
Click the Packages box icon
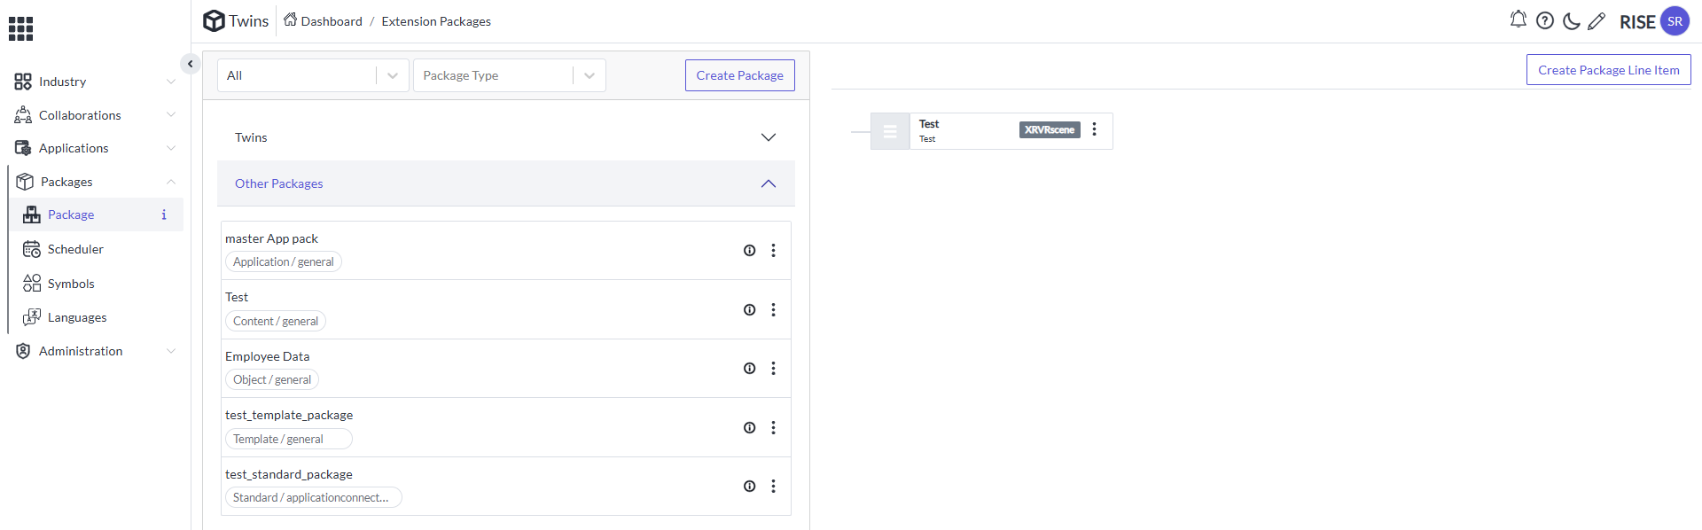coord(25,182)
